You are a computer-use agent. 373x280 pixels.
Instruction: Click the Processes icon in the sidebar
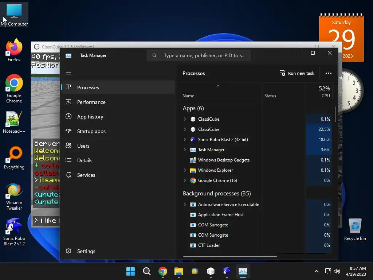pos(68,87)
